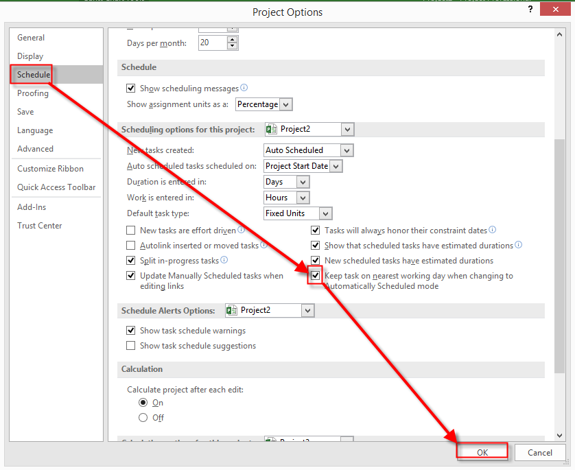Select the Off calculation radio button
The height and width of the screenshot is (470, 575).
click(x=143, y=417)
